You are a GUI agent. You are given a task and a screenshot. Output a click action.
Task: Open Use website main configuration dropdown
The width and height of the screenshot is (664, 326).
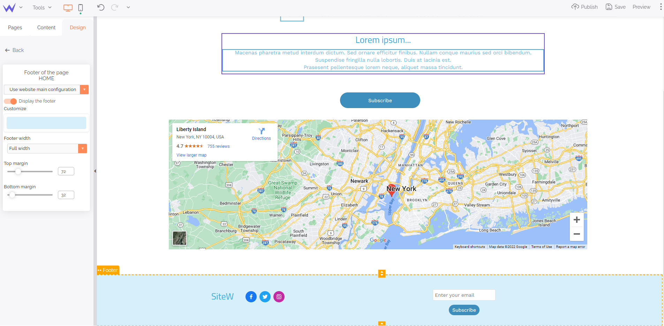pos(46,90)
